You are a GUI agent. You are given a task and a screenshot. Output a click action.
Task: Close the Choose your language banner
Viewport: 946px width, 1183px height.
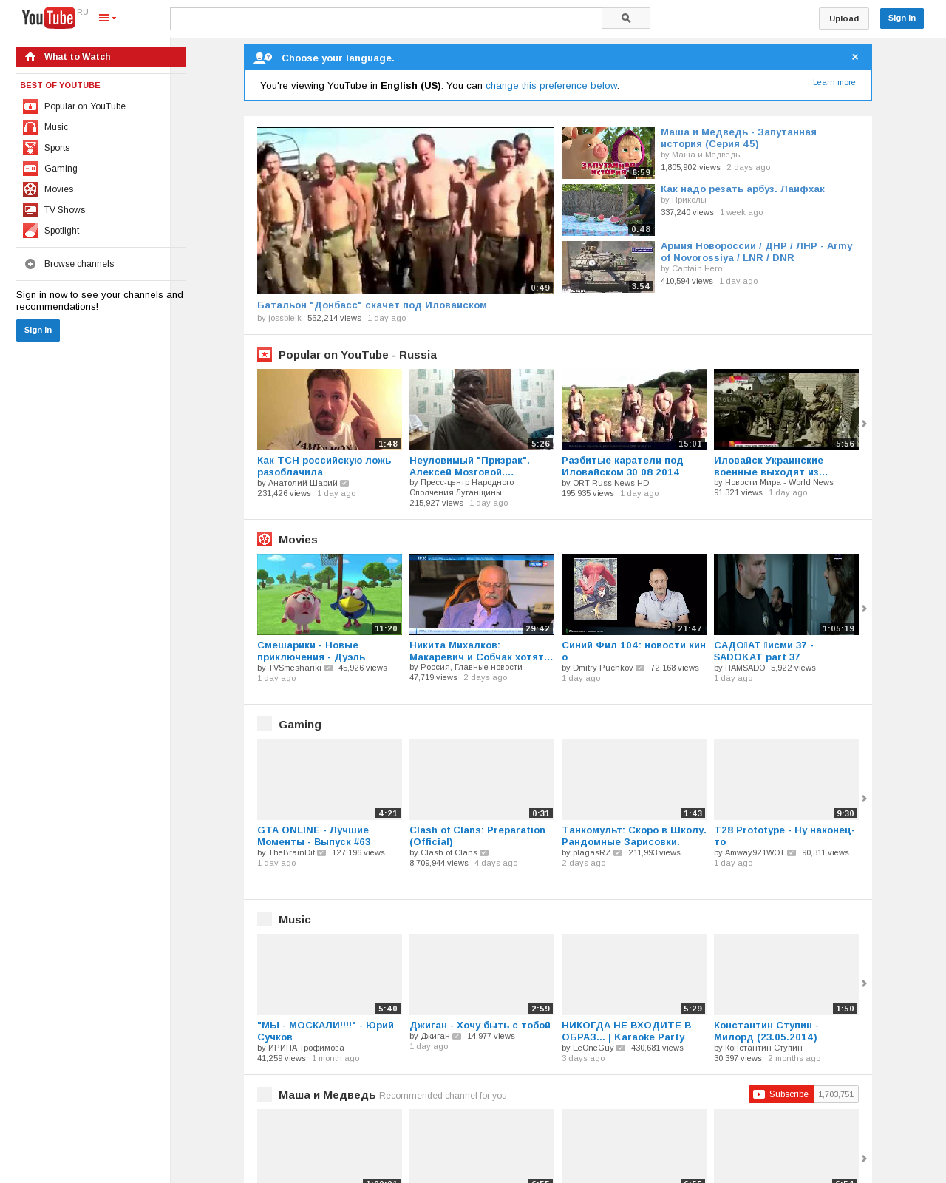(x=855, y=57)
